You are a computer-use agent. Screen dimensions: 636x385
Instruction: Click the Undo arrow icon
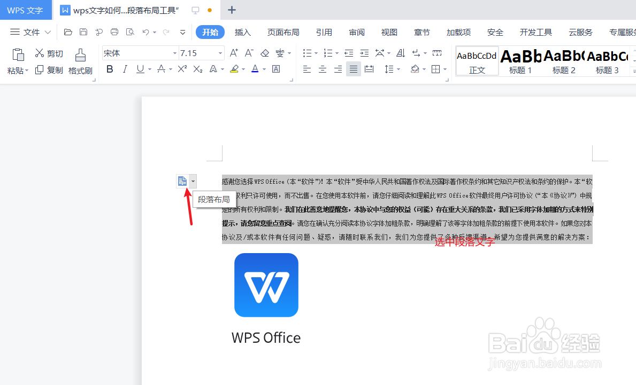click(145, 32)
